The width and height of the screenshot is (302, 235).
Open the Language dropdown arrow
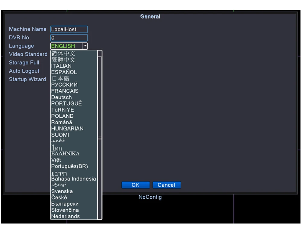point(85,46)
